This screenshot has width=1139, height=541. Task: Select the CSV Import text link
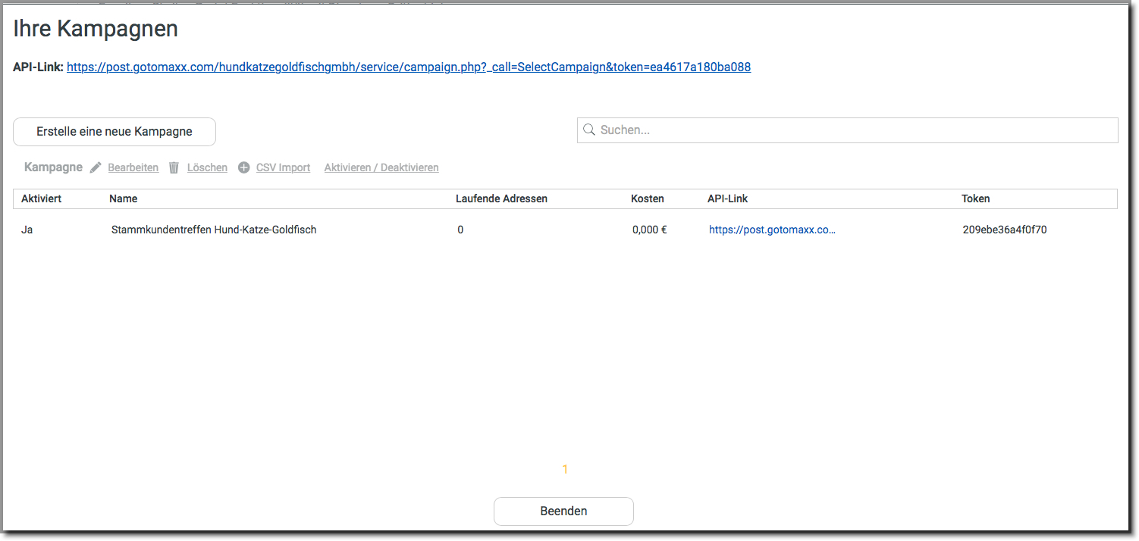tap(283, 167)
